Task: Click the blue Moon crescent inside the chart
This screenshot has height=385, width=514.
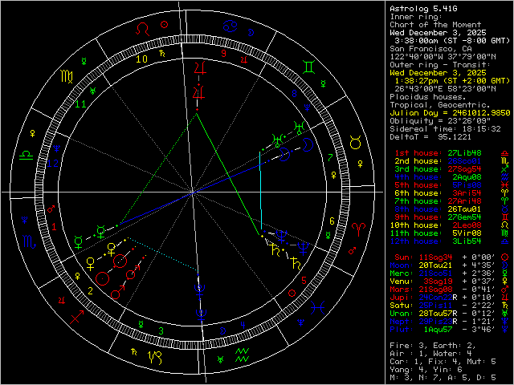Action: pyautogui.click(x=308, y=145)
